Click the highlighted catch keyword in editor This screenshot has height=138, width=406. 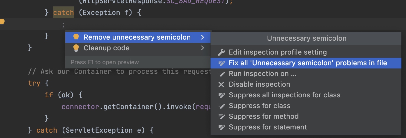point(63,13)
